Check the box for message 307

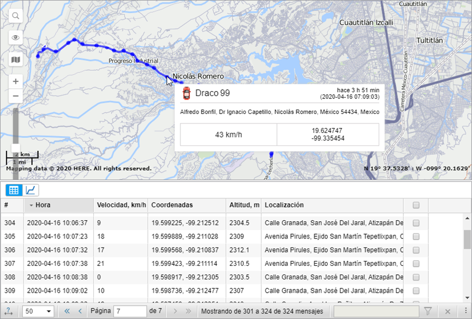pos(416,264)
